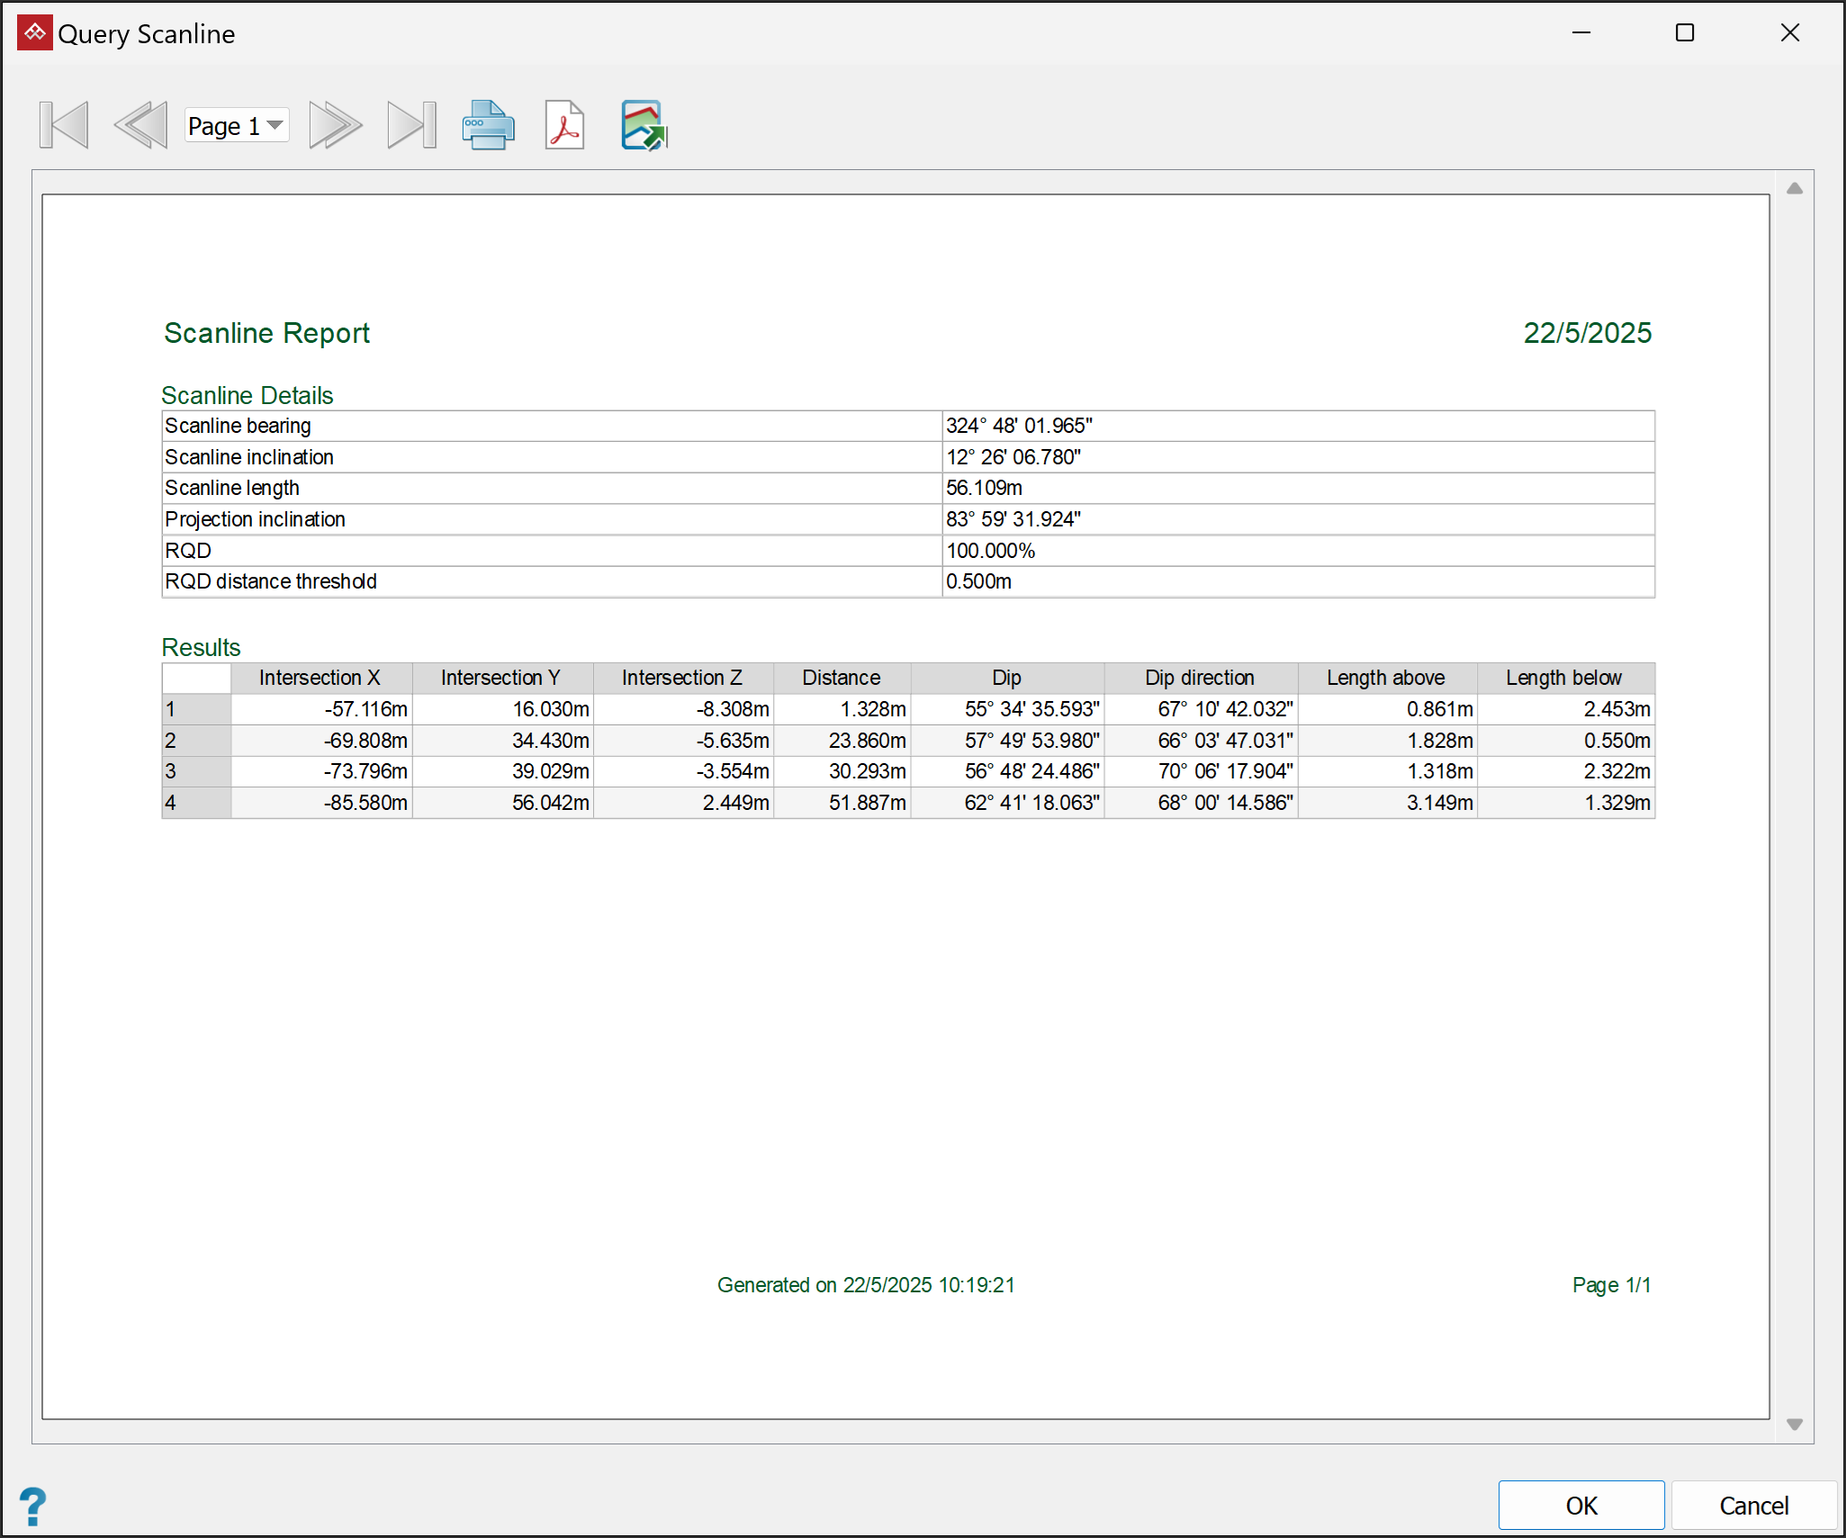Screen dimensions: 1846x1538
Task: Print the scanline report
Action: [x=488, y=125]
